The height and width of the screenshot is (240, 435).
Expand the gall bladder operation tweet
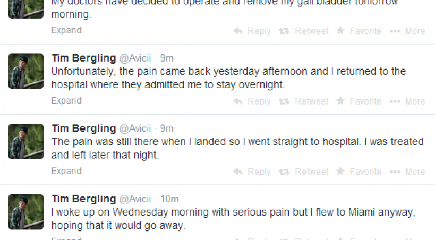[x=66, y=30]
